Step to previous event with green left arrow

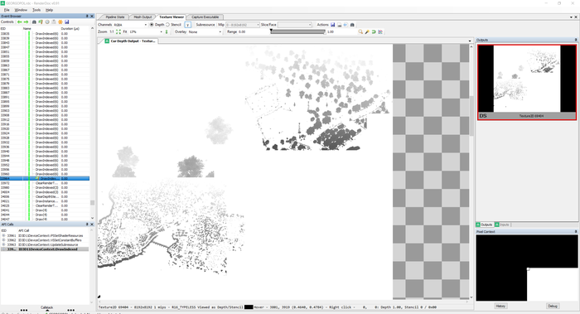(x=20, y=22)
